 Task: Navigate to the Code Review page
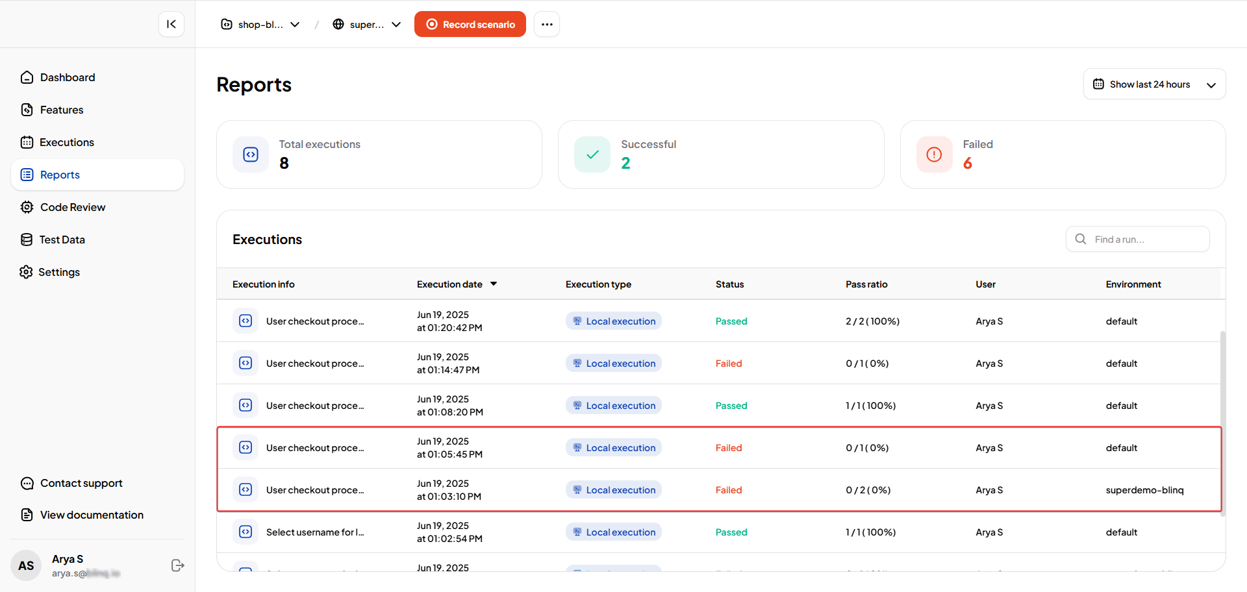tap(72, 207)
